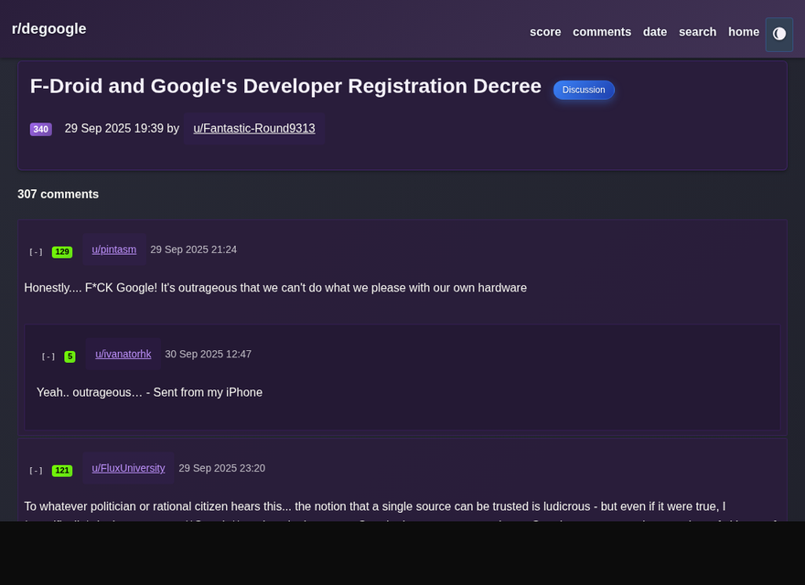Toggle the dark/light theme button
805x585 pixels.
(x=778, y=35)
